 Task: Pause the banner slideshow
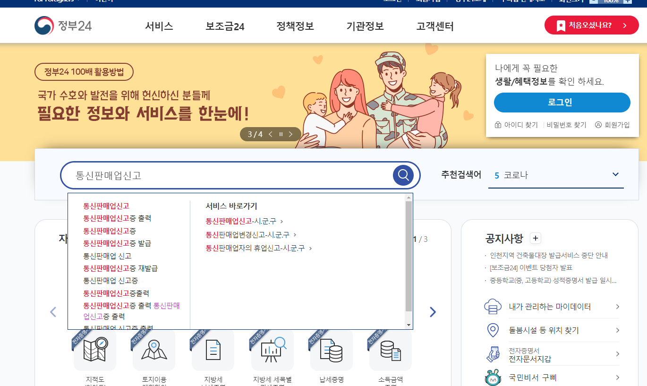pos(281,134)
